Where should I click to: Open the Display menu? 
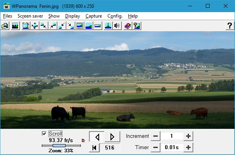tap(73, 16)
